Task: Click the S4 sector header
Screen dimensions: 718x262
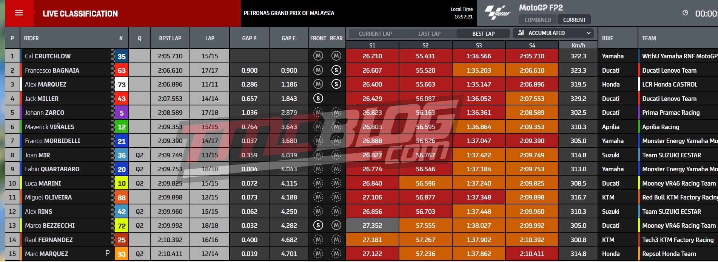Action: pos(532,45)
